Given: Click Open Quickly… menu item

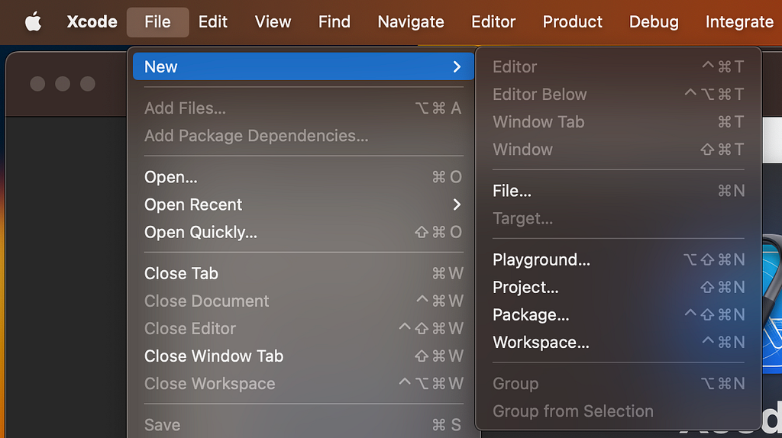Looking at the screenshot, I should click(200, 232).
